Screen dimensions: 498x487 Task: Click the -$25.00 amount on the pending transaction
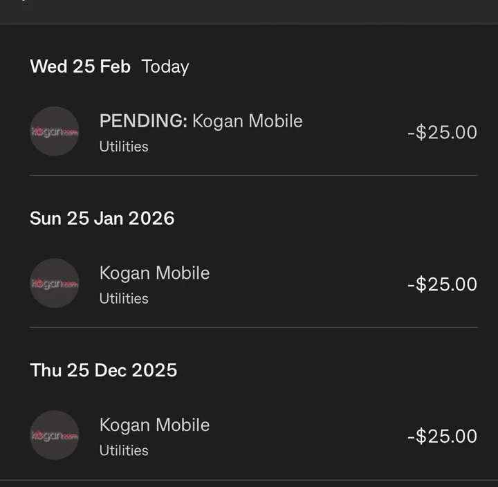pos(442,132)
